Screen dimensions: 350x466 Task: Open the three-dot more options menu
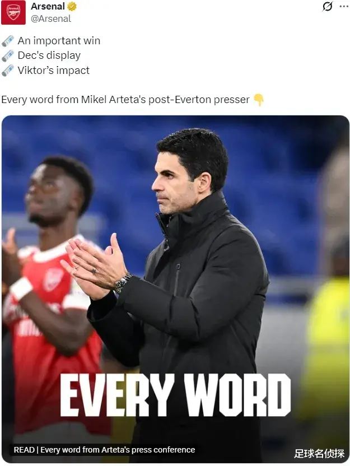point(344,6)
